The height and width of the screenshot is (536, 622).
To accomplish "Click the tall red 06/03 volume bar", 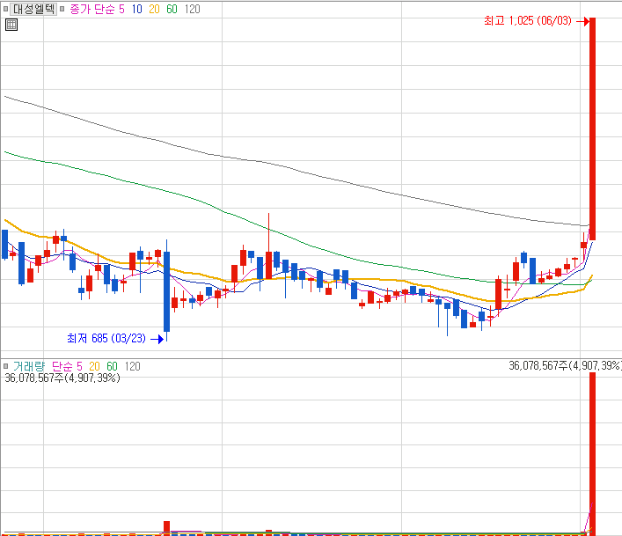I will (x=593, y=454).
